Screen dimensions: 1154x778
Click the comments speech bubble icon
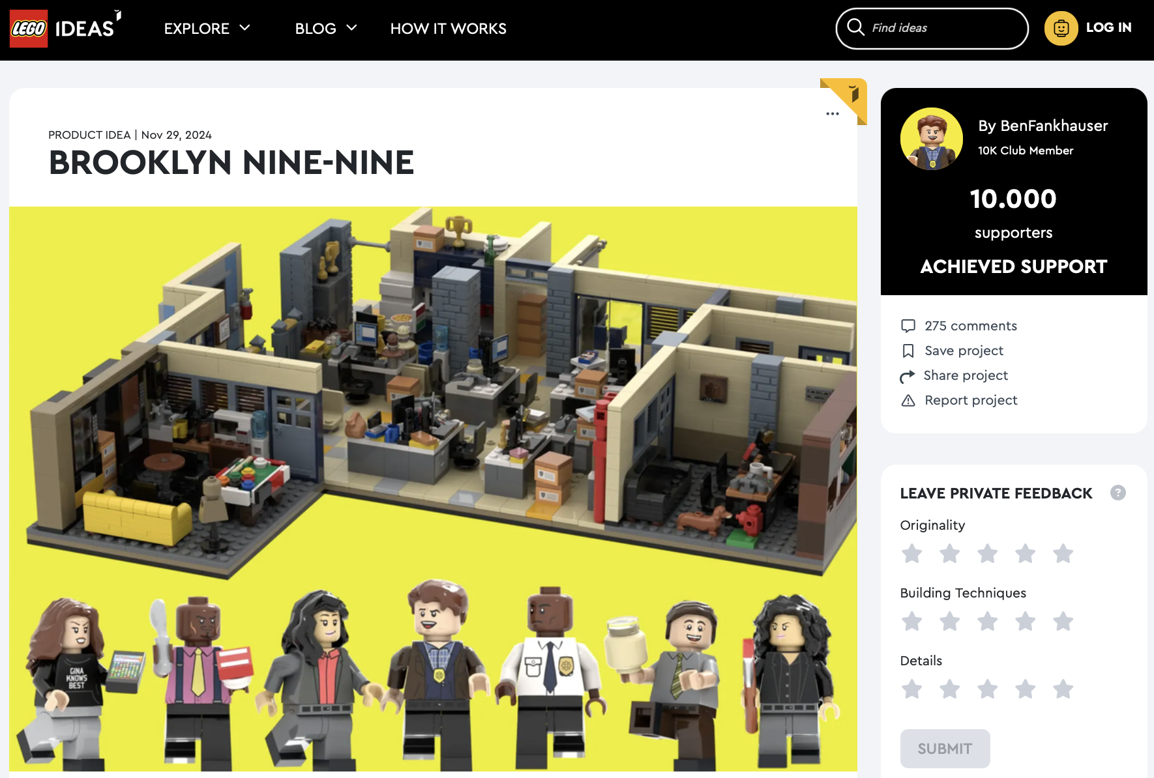click(908, 326)
